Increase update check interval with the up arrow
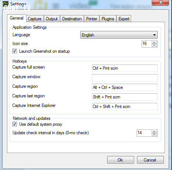The height and width of the screenshot is (170, 172). pyautogui.click(x=154, y=132)
